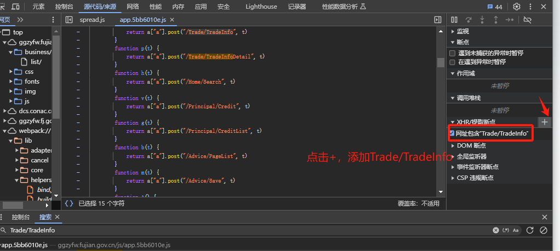
Task: Step out of current function
Action: tap(496, 20)
